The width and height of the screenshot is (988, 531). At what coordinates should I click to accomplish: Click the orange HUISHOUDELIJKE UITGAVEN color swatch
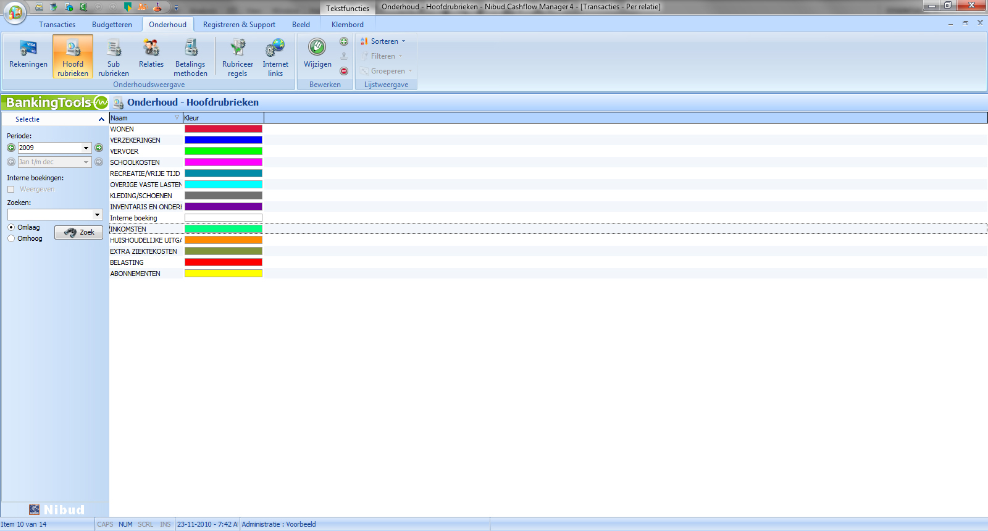tap(224, 240)
